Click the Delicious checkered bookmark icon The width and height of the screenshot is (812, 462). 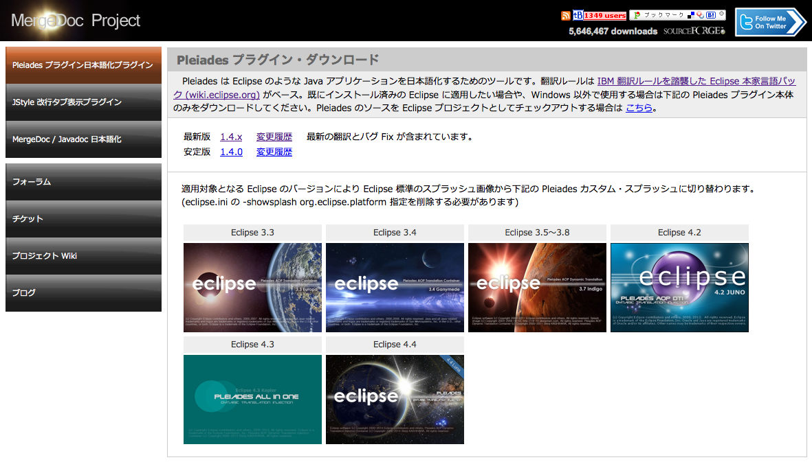[691, 15]
